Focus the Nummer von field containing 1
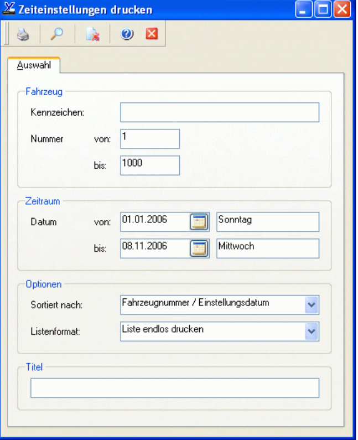This screenshot has height=440, width=358. 149,139
